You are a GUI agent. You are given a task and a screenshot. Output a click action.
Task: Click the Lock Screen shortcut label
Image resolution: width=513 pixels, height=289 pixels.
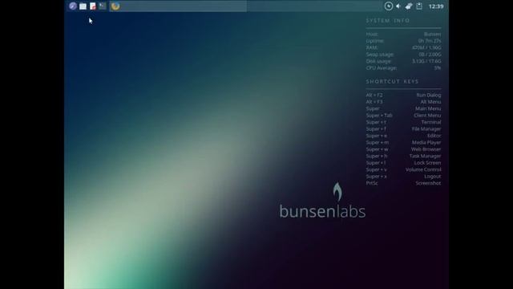pyautogui.click(x=427, y=163)
